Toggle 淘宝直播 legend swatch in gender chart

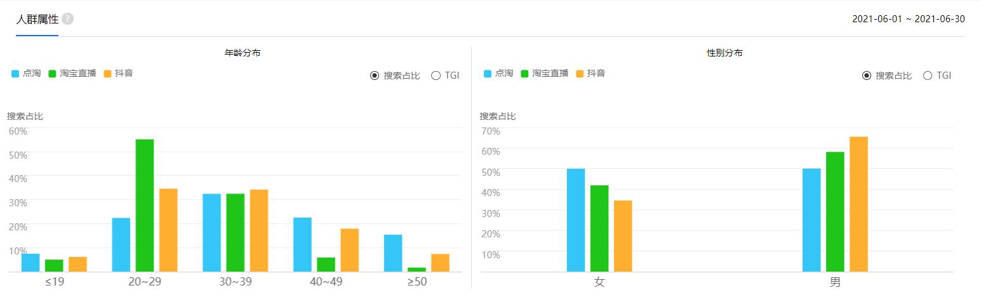(x=525, y=74)
